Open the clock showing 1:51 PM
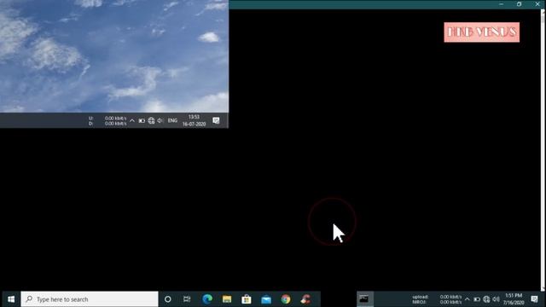546x307 pixels. click(514, 299)
